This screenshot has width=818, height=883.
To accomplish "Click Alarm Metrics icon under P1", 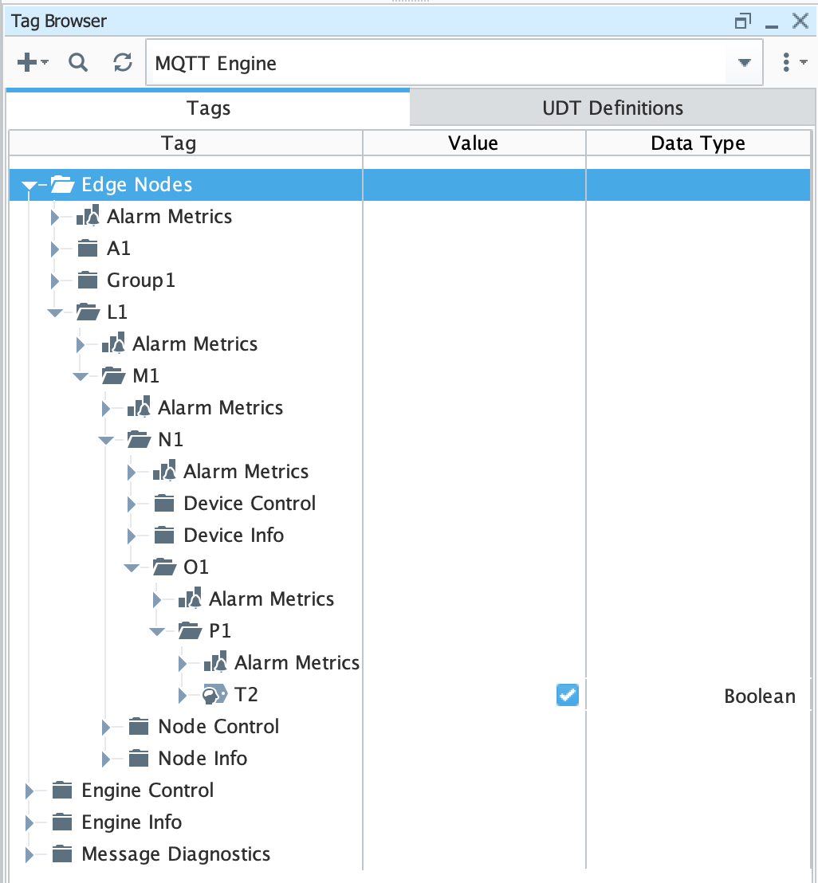I will pyautogui.click(x=215, y=663).
